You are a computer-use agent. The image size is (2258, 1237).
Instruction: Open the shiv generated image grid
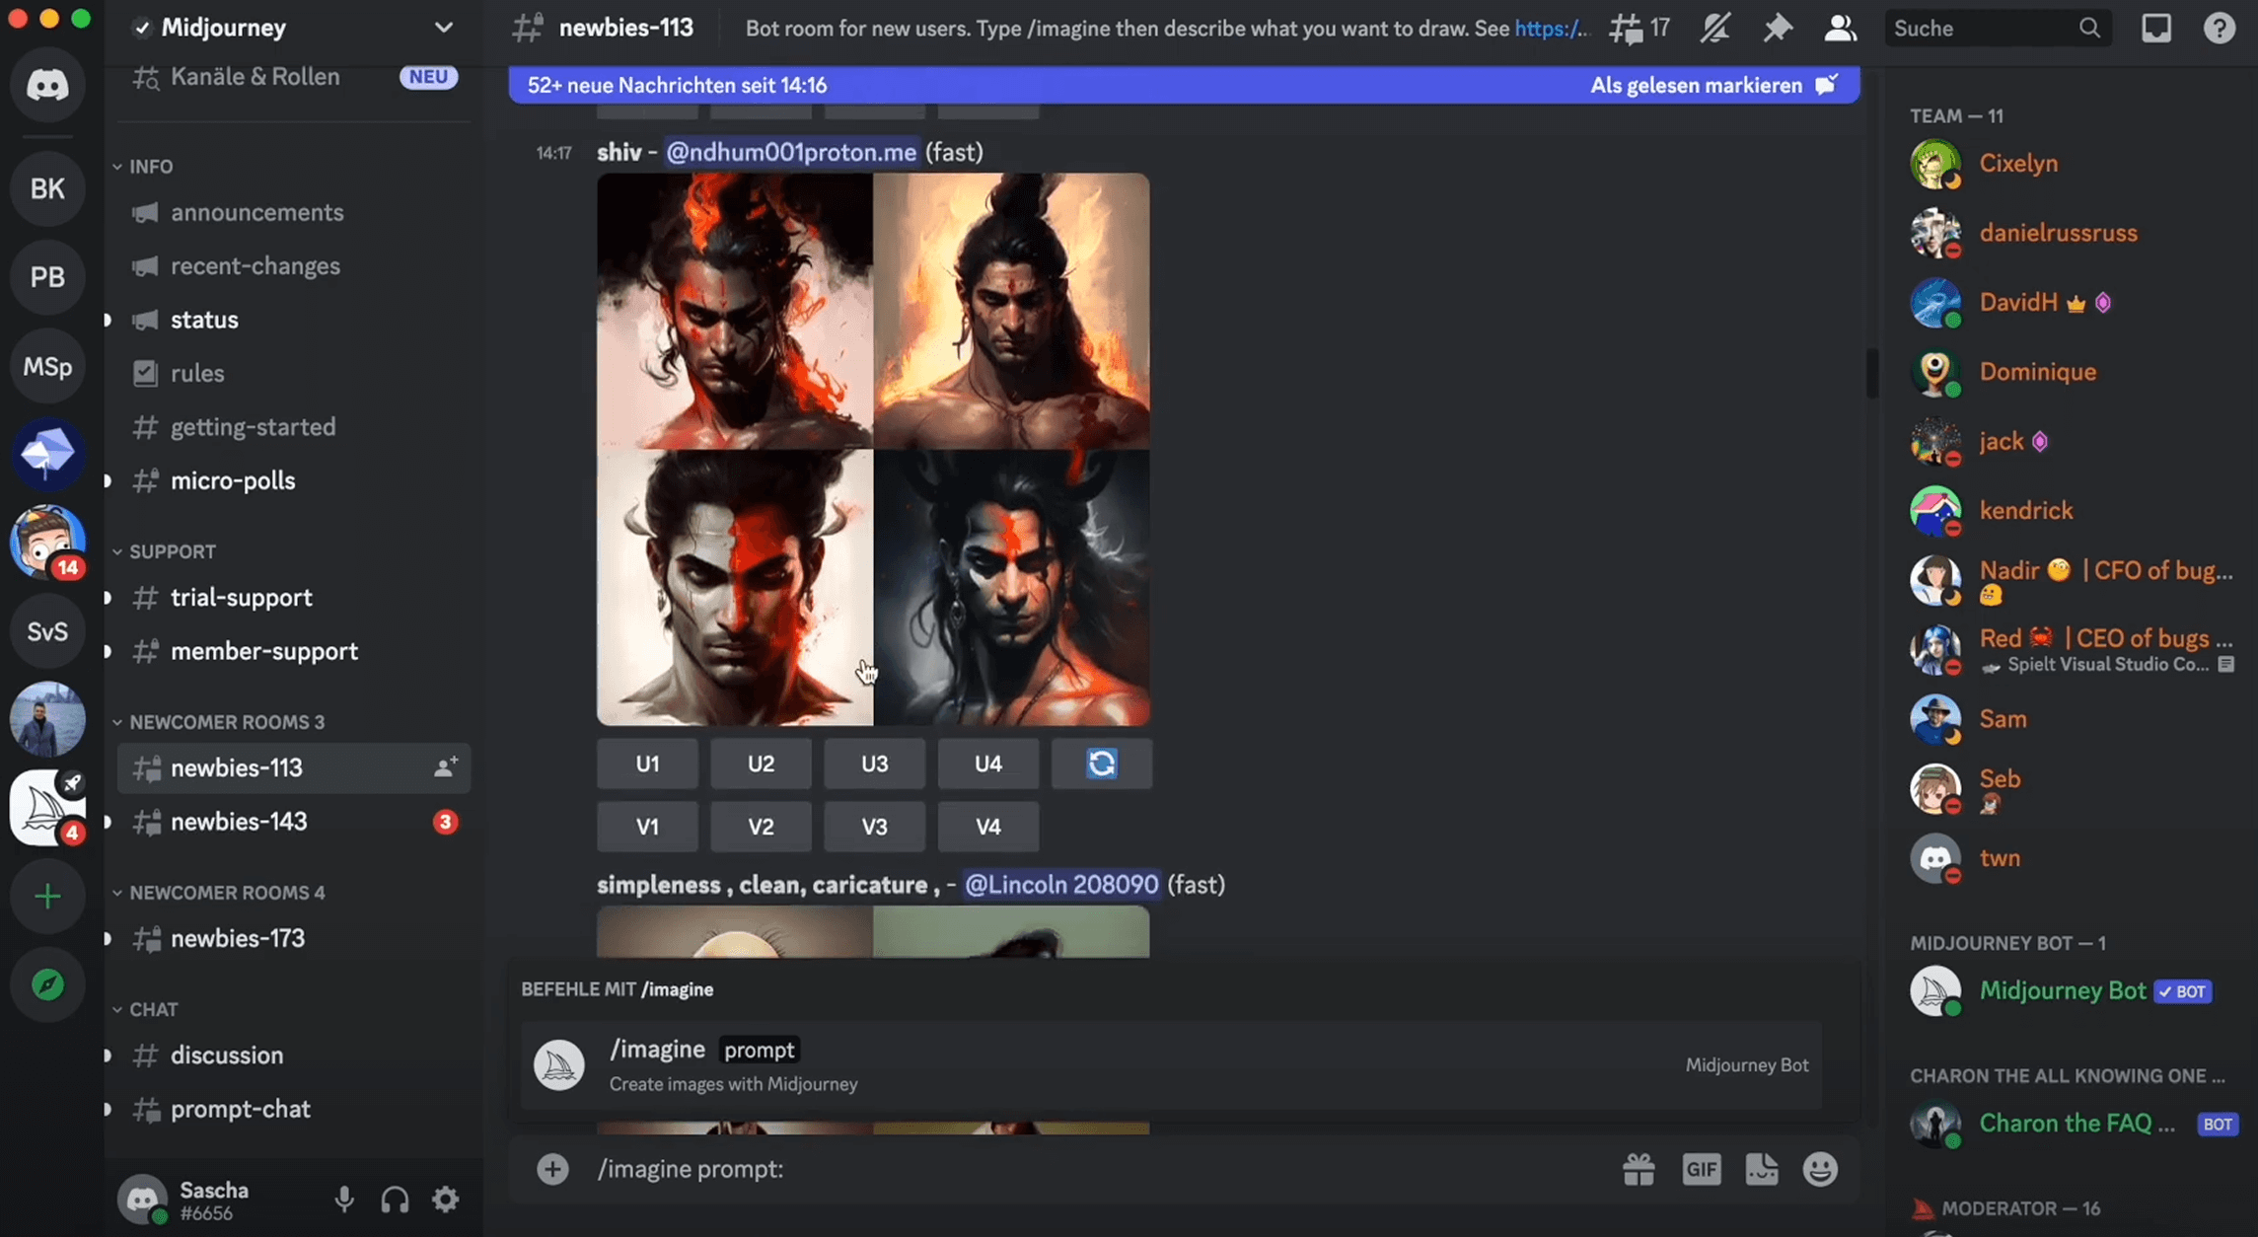pyautogui.click(x=873, y=450)
